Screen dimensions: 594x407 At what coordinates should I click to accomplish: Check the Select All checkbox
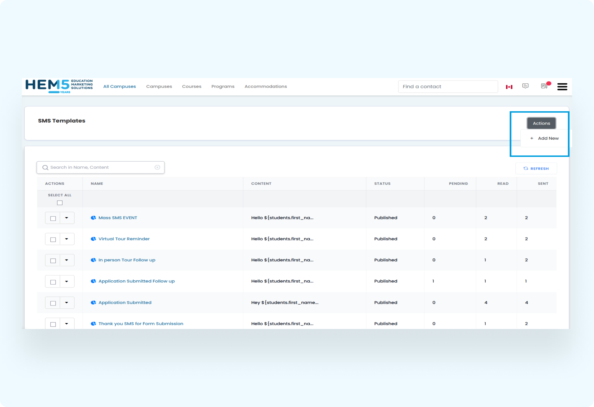(x=60, y=203)
